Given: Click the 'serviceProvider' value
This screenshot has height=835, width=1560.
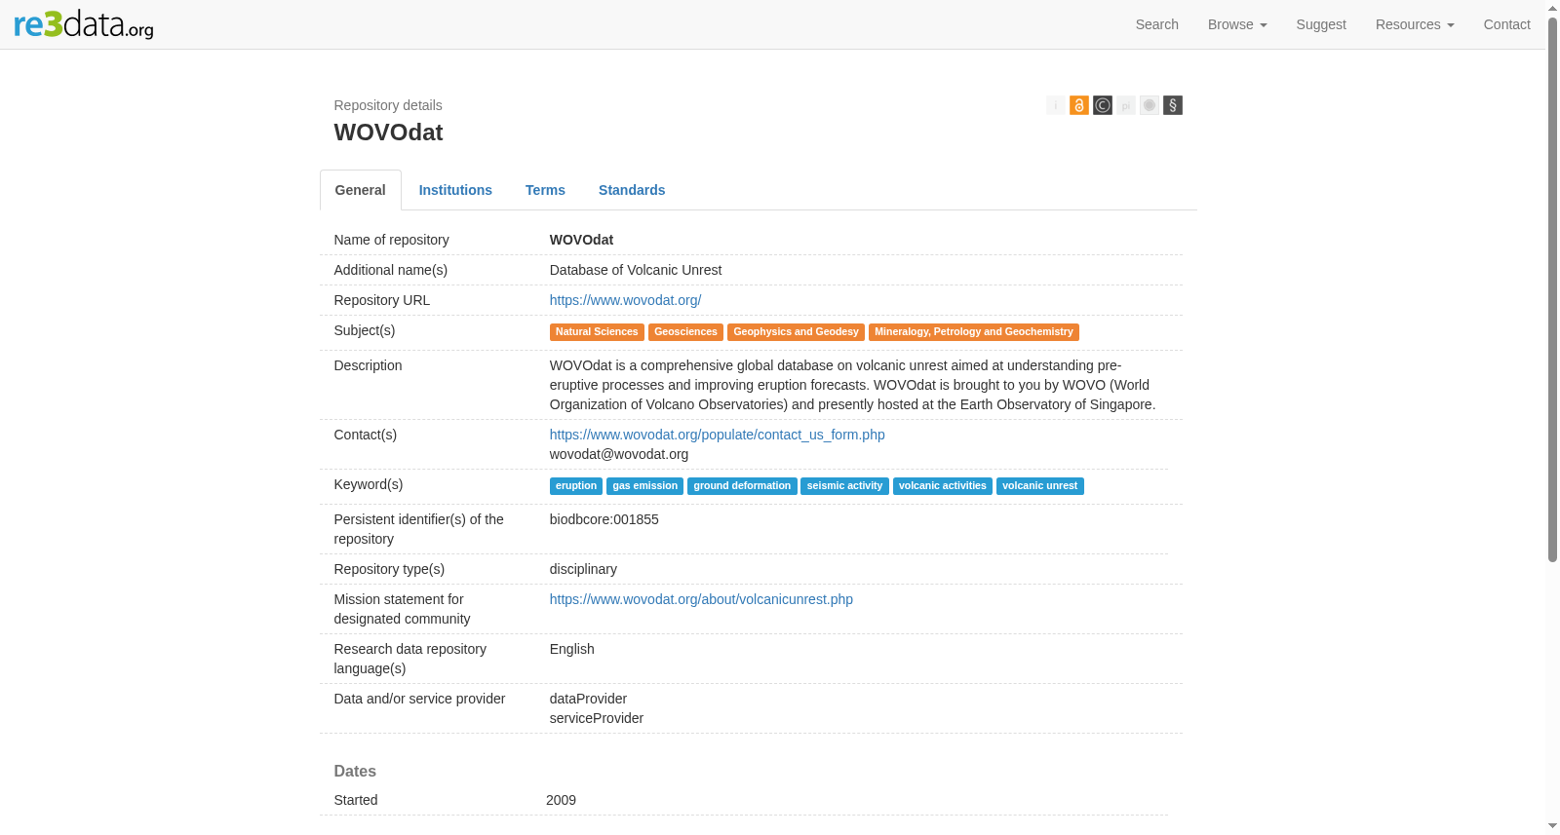Looking at the screenshot, I should pyautogui.click(x=597, y=718).
